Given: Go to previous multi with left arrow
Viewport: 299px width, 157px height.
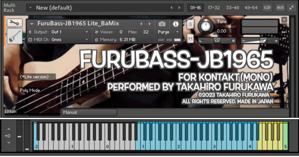Looking at the screenshot, I should tap(171, 8).
